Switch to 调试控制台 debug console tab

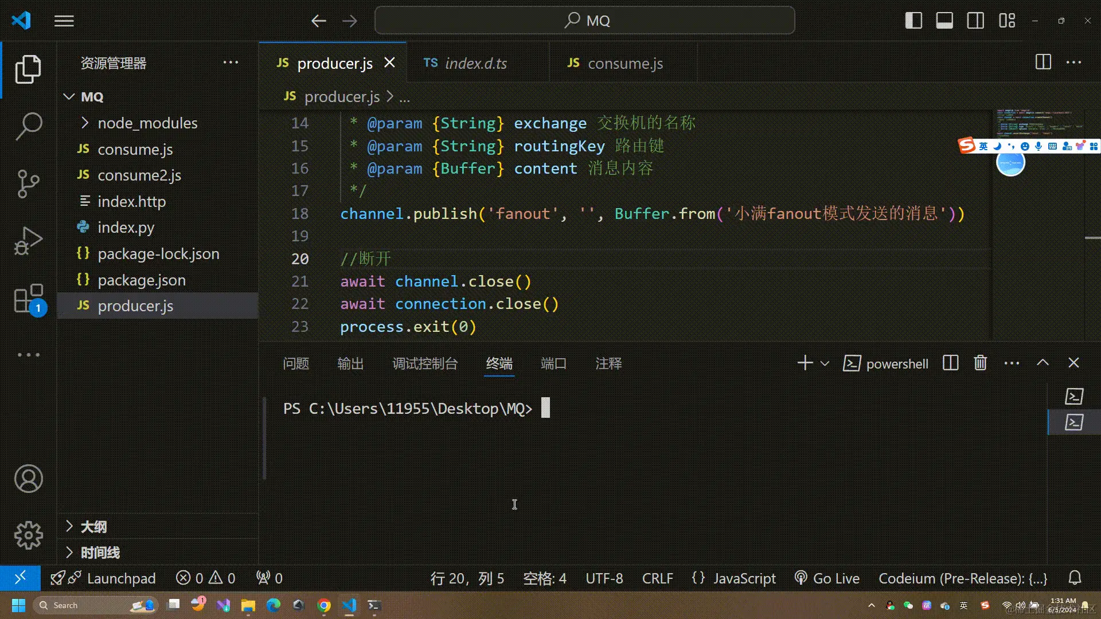point(425,364)
